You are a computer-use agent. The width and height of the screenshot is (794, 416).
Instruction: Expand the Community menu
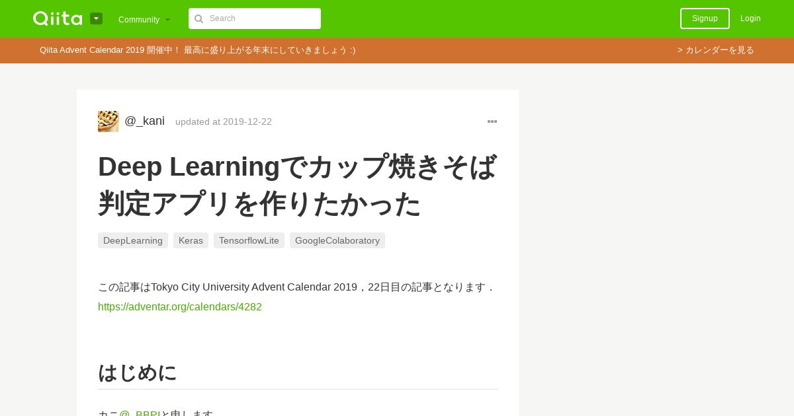[144, 19]
